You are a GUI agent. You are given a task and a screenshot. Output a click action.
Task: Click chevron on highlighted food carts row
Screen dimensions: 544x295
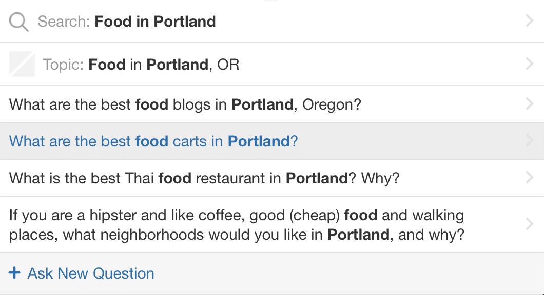tap(529, 140)
